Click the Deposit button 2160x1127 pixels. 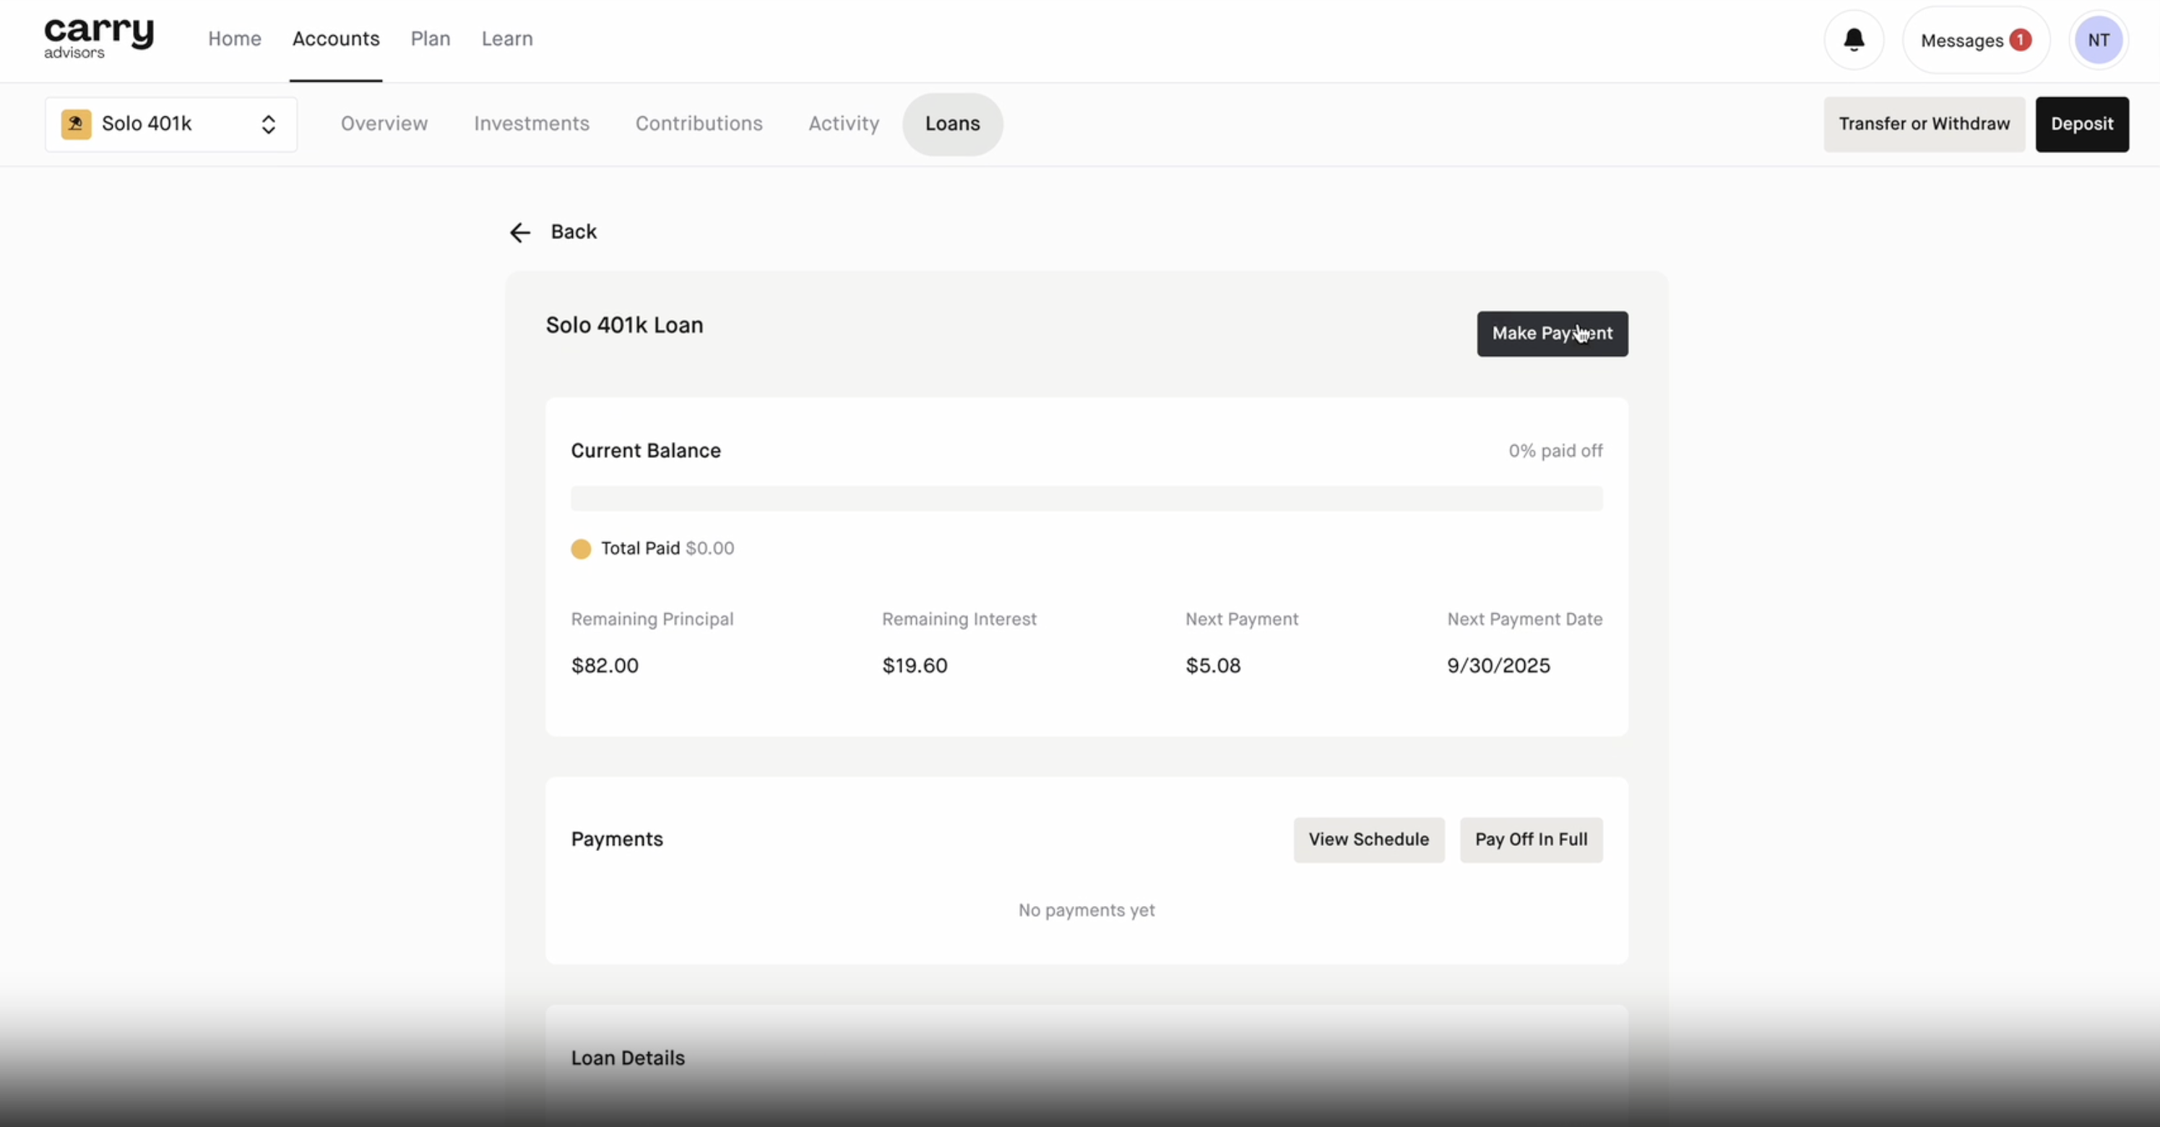click(2082, 124)
